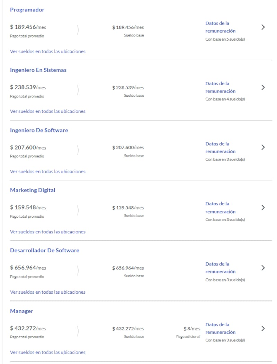
Task: Expand the Manager row using its chevron
Action: pyautogui.click(x=263, y=328)
